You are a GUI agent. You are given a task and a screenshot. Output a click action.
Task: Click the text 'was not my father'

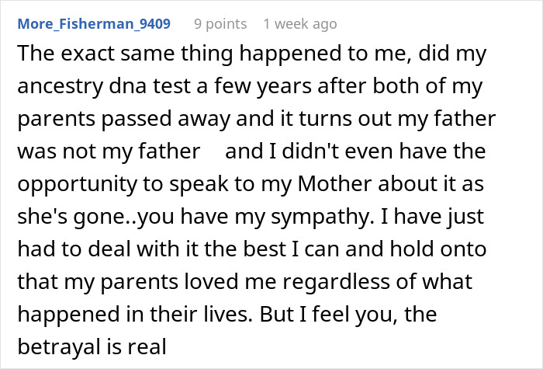pyautogui.click(x=108, y=151)
